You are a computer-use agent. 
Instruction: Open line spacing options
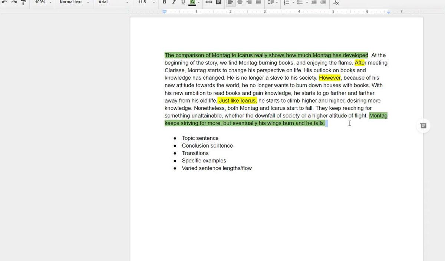click(x=273, y=2)
